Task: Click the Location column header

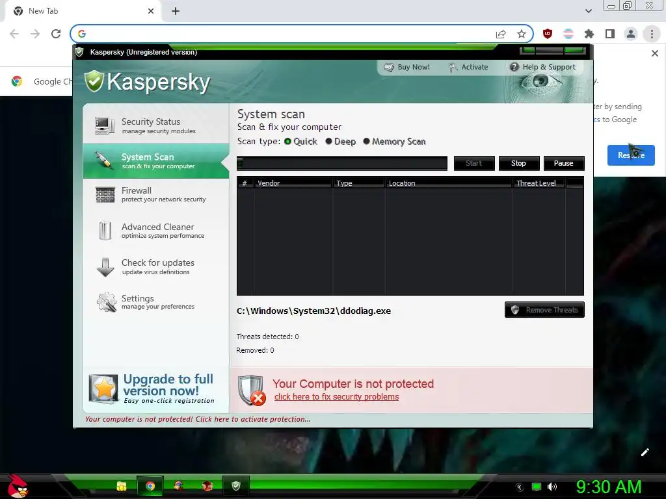Action: point(449,183)
